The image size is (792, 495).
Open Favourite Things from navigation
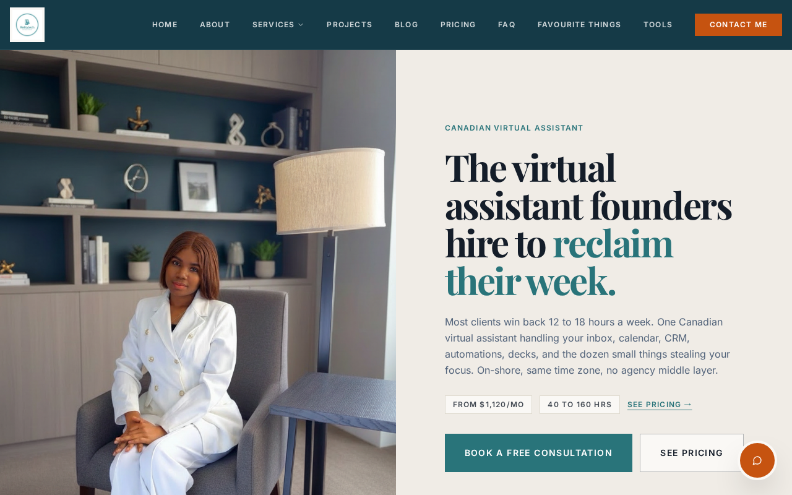pos(579,25)
